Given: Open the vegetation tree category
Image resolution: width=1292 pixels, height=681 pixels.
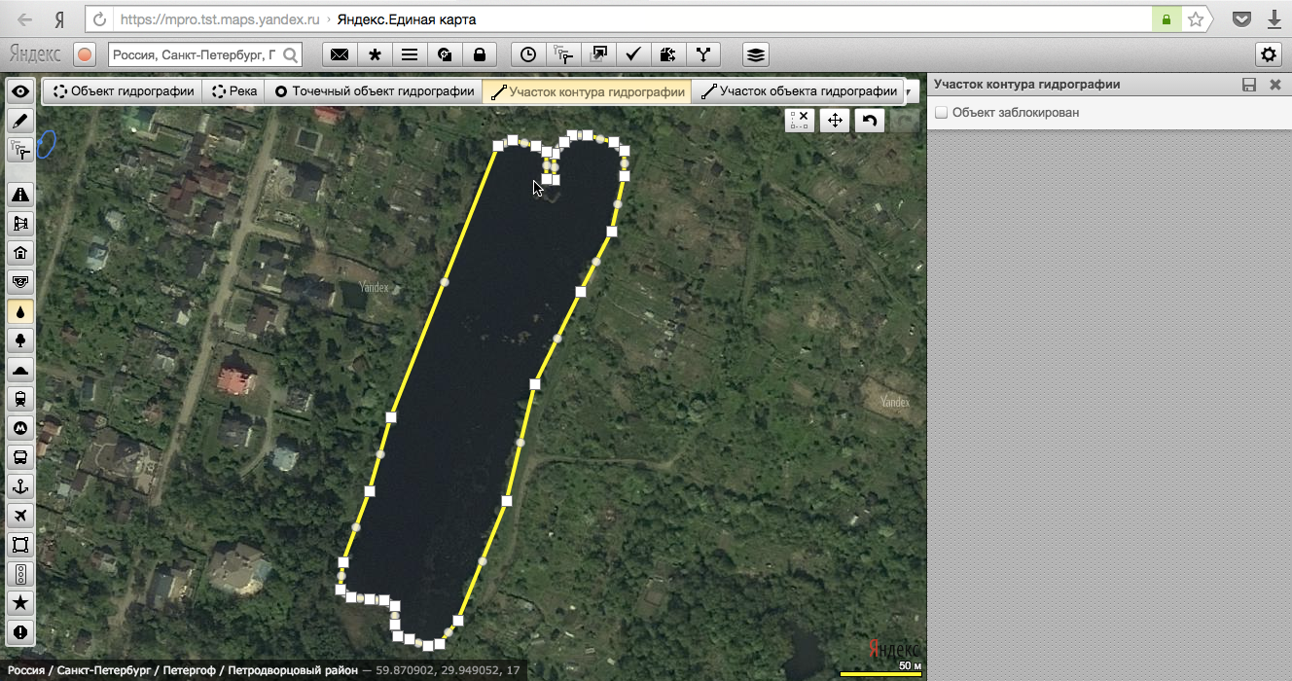Looking at the screenshot, I should click(x=20, y=340).
